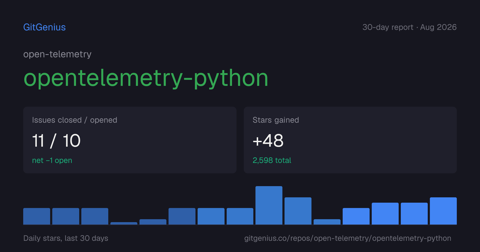The image size is (480, 252).
Task: Click the 'net −1 open' status text
Action: tap(52, 160)
